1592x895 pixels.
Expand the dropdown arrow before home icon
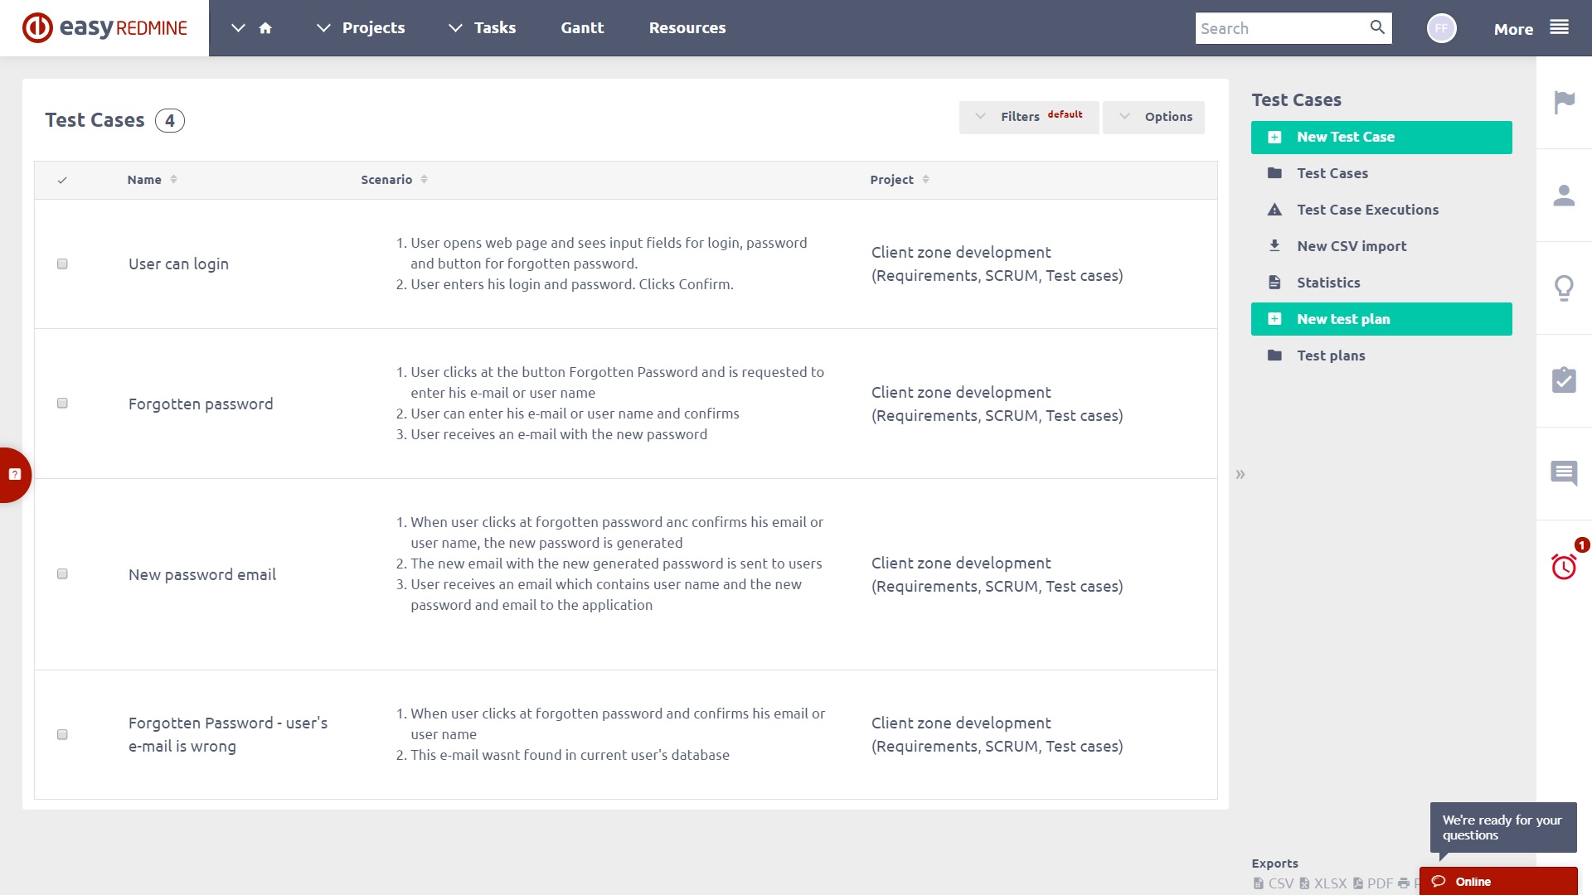238,28
